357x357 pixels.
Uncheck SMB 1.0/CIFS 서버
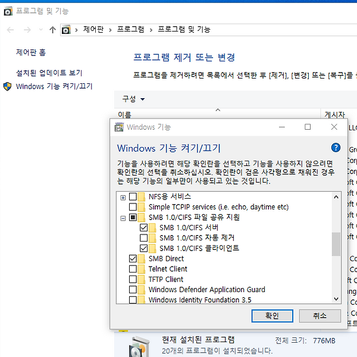click(x=143, y=227)
